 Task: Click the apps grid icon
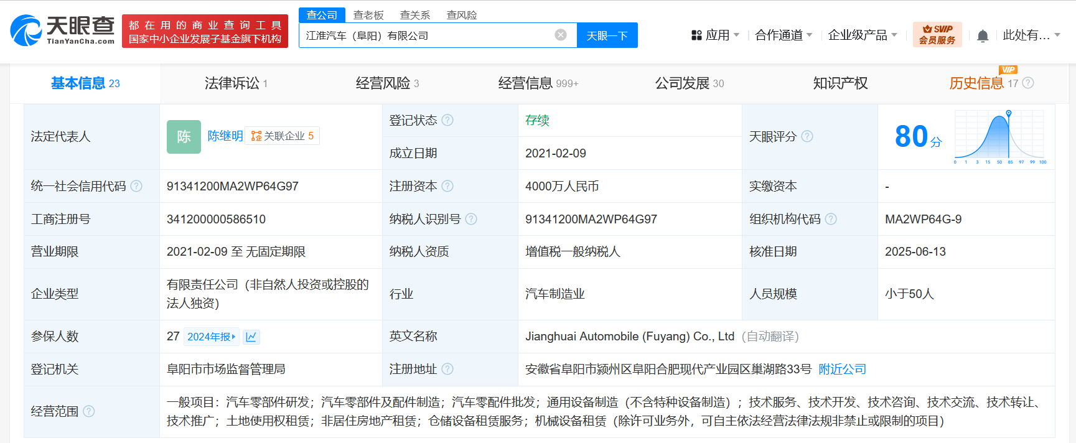[x=696, y=35]
